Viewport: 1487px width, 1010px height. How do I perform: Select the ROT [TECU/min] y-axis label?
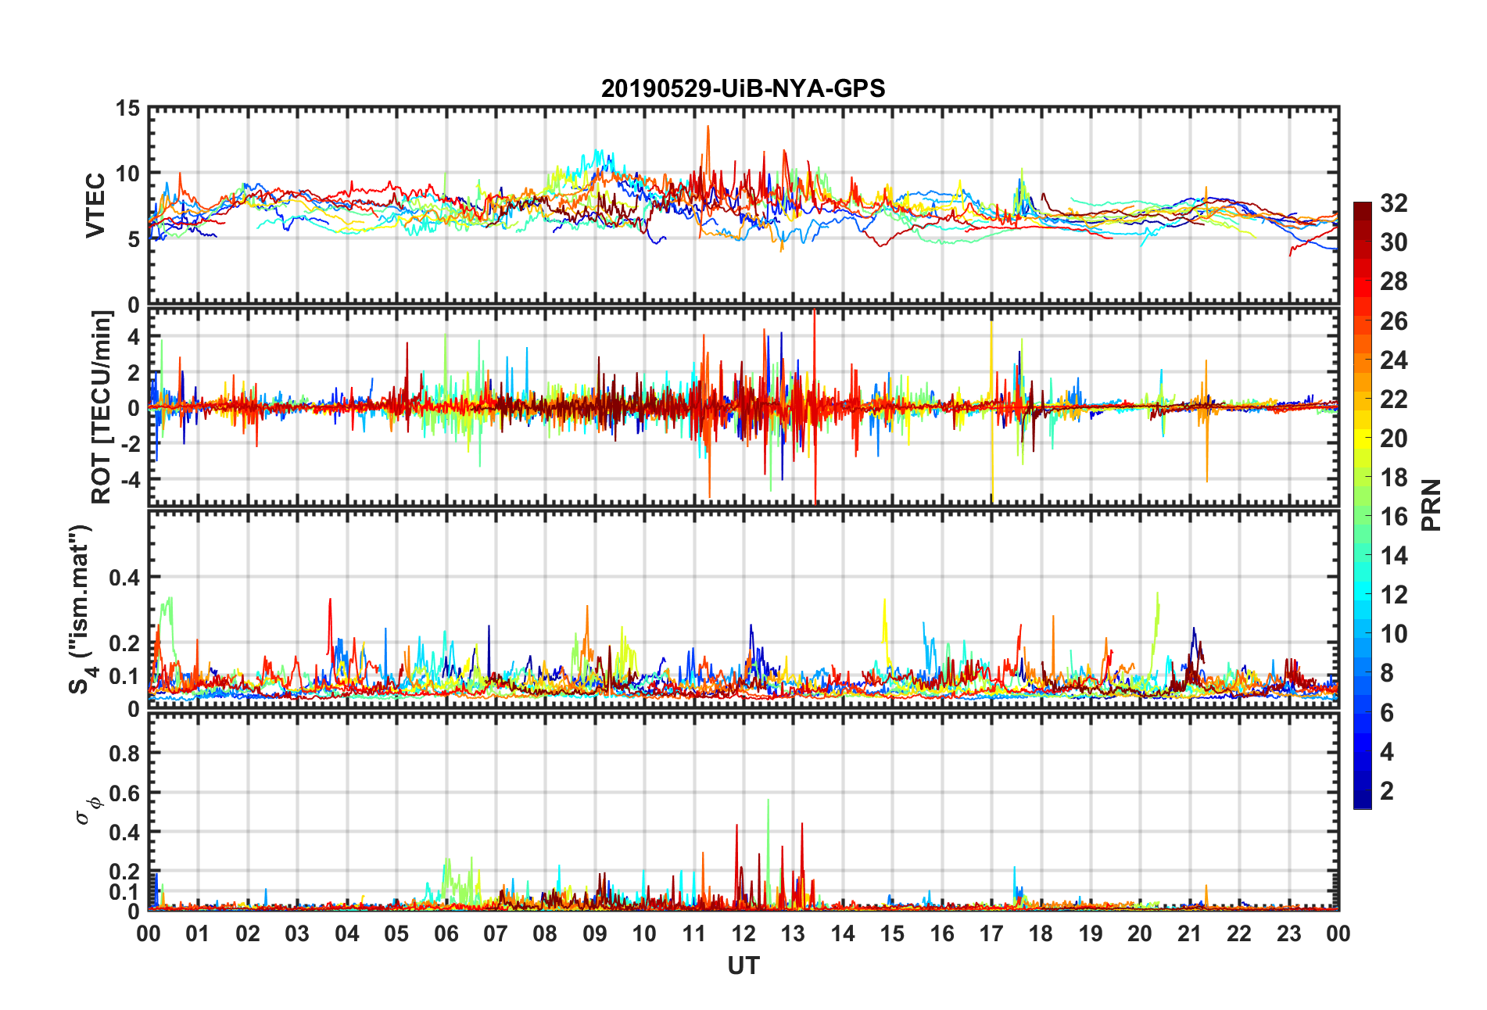pos(102,407)
